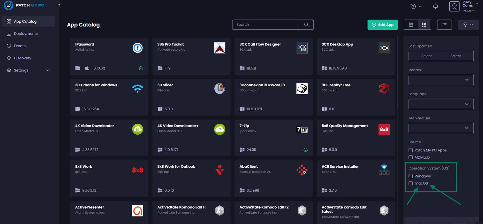
Task: Enable the Windows OS filter checkbox
Action: (411, 176)
